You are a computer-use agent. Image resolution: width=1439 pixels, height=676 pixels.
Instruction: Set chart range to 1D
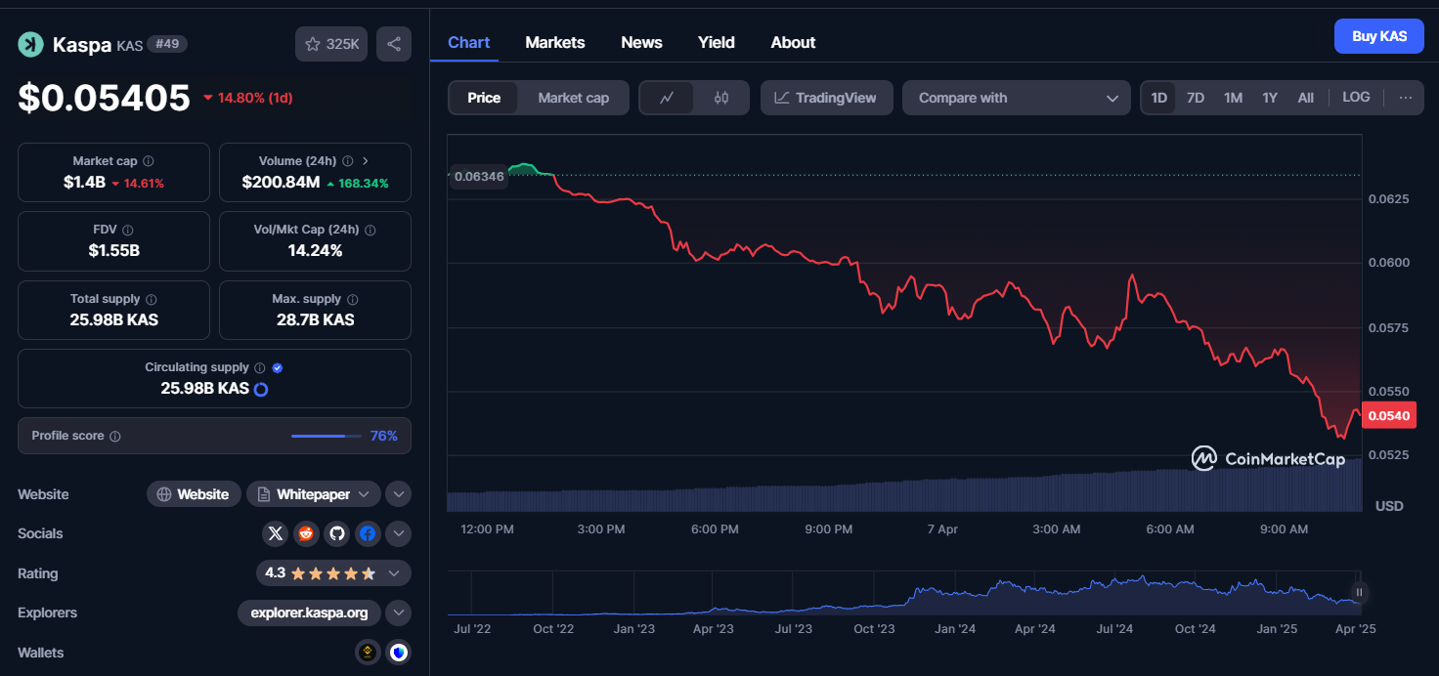(x=1158, y=98)
